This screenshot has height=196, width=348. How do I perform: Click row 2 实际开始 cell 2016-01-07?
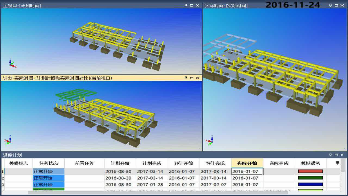click(247, 178)
